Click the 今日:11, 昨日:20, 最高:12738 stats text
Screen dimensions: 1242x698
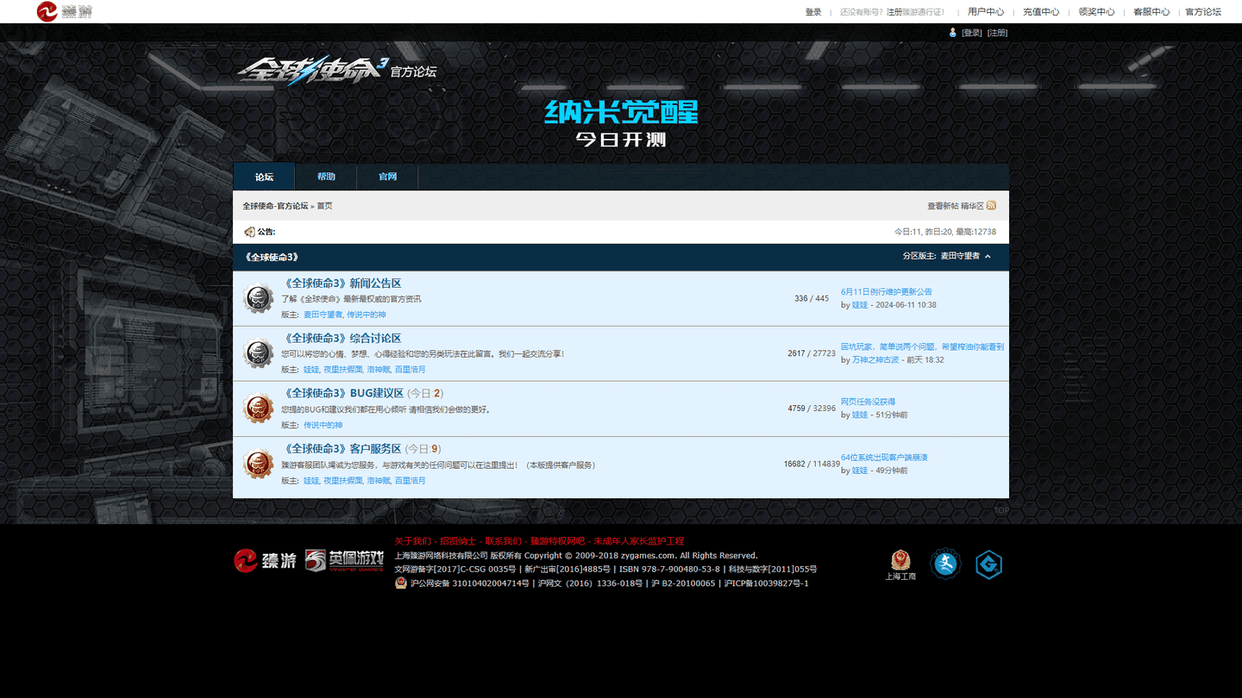click(945, 232)
